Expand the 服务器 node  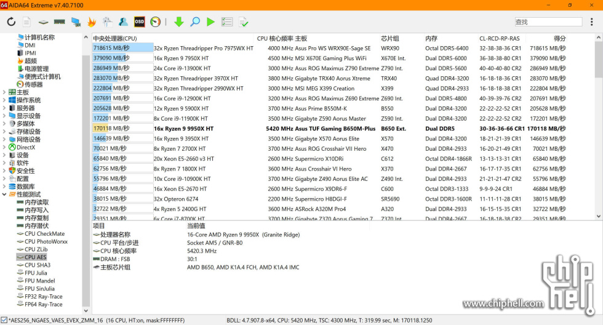coord(4,108)
